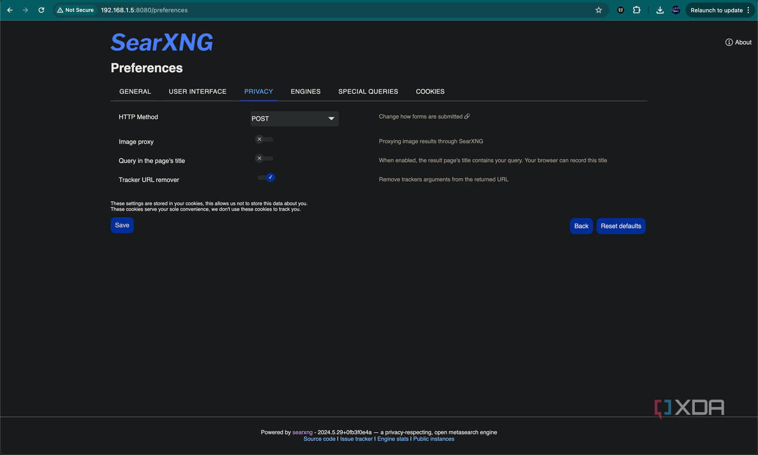Go back using the browser back arrow
Viewport: 758px width, 455px height.
tap(10, 10)
